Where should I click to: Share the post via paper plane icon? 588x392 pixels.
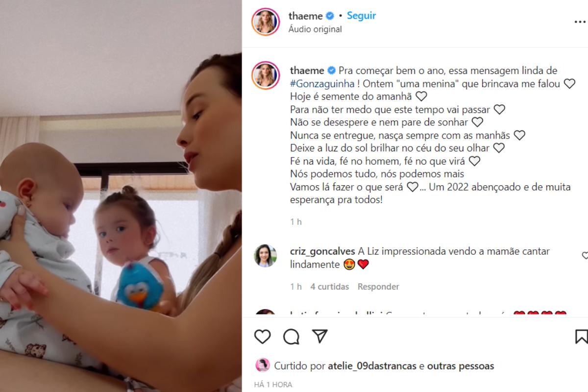click(x=319, y=337)
